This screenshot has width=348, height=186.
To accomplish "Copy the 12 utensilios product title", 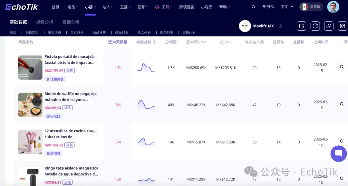I will tap(93, 131).
